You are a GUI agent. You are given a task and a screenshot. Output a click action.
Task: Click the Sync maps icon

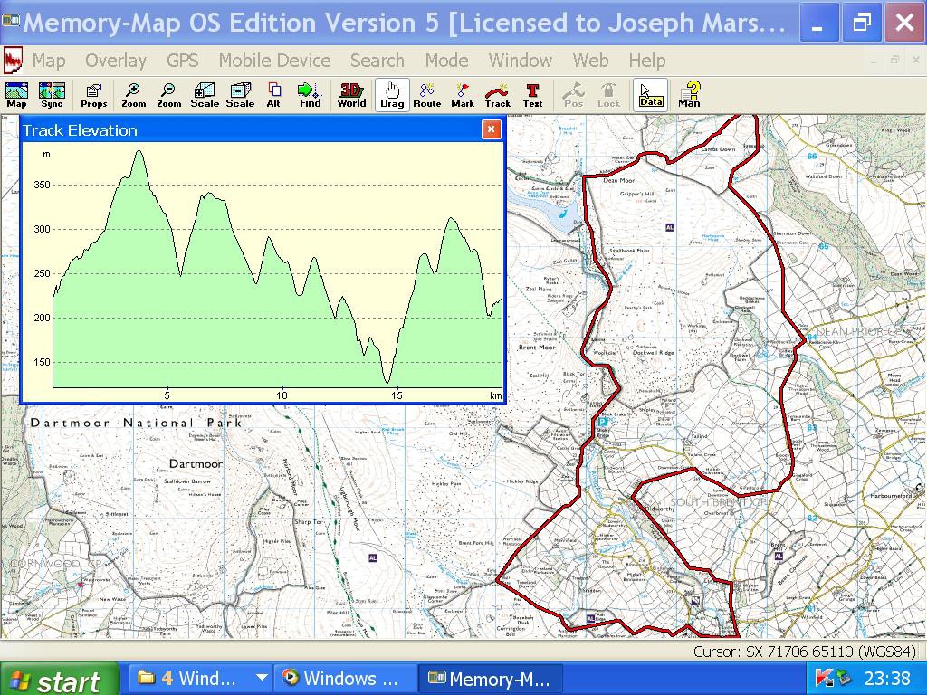coord(52,95)
